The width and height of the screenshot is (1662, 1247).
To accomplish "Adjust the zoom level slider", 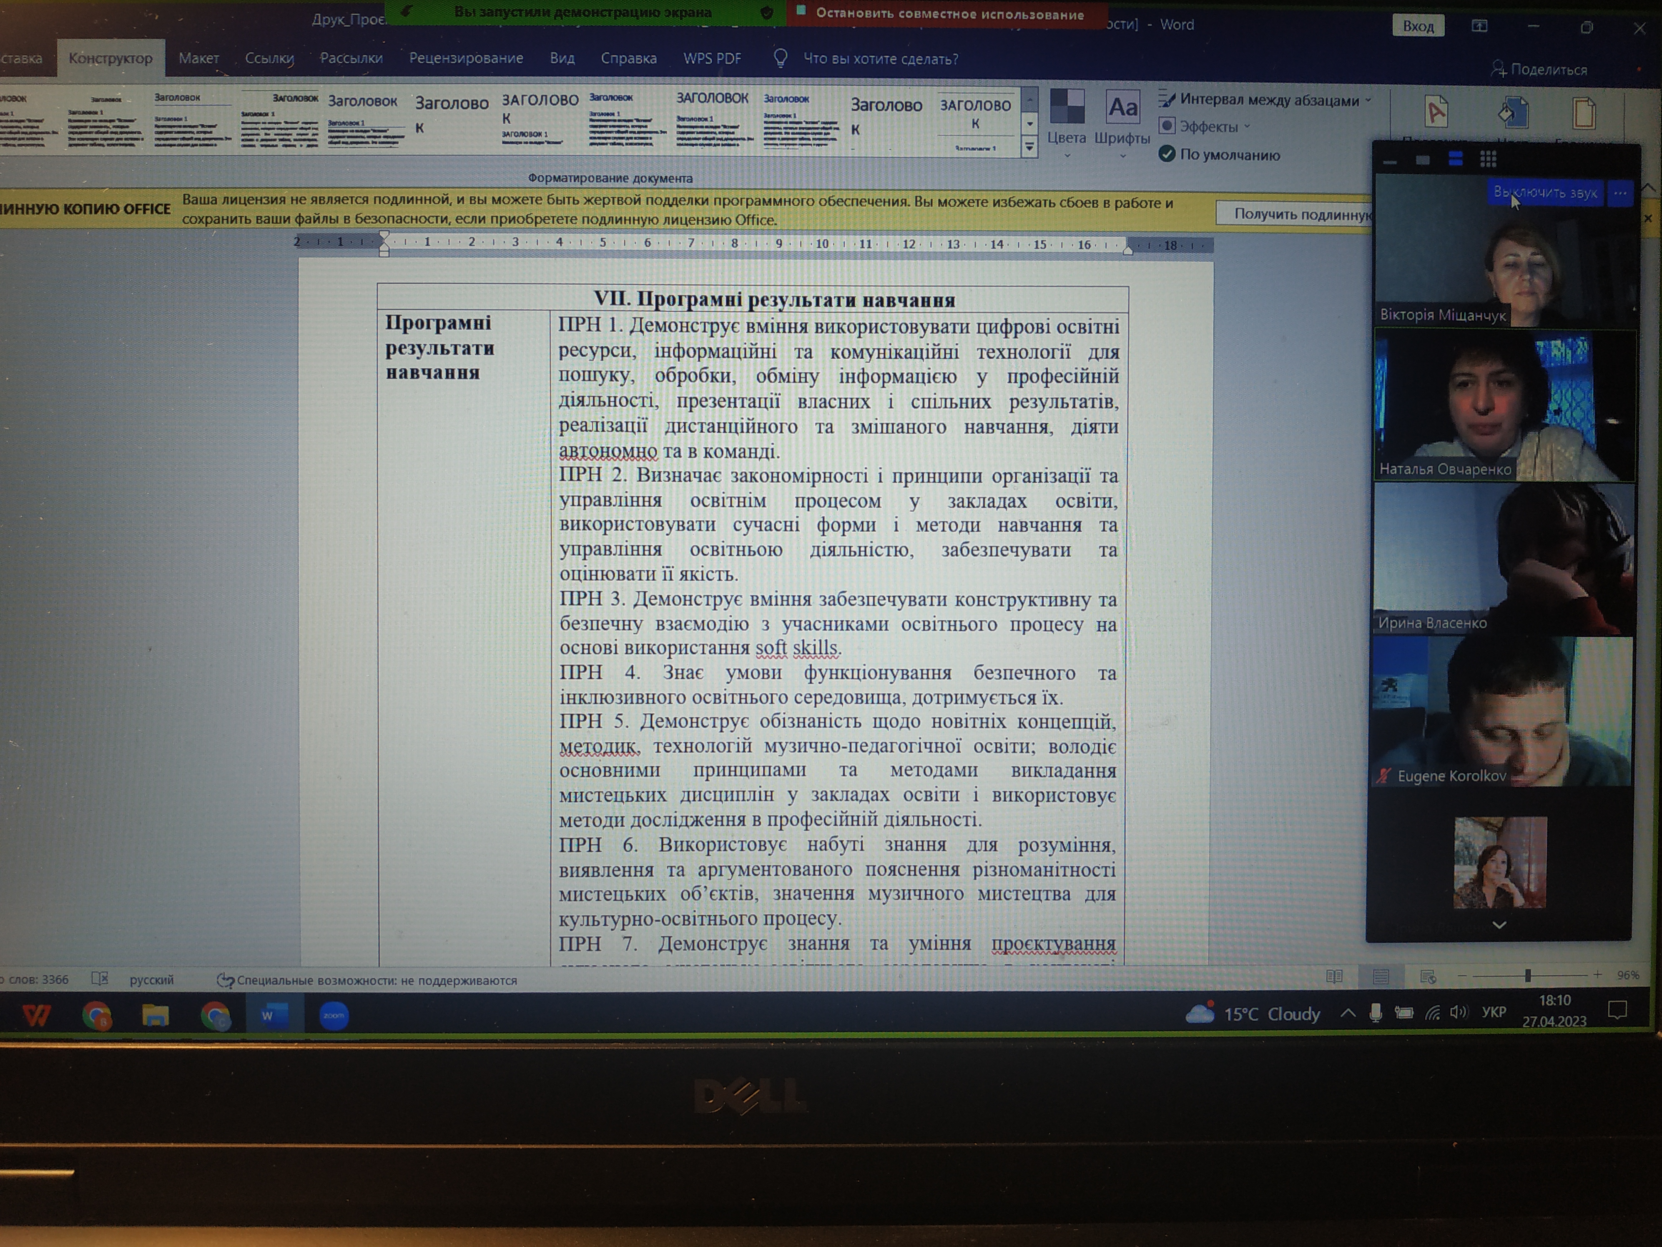I will (x=1527, y=976).
